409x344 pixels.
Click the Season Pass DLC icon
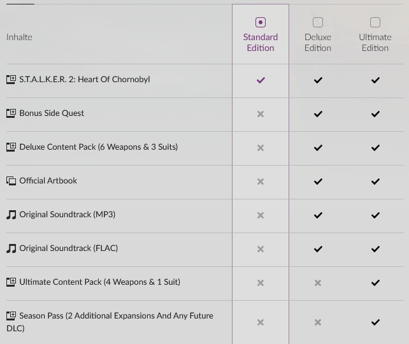click(11, 316)
